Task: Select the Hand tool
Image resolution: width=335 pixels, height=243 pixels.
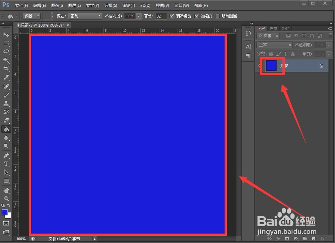Action: pyautogui.click(x=6, y=190)
